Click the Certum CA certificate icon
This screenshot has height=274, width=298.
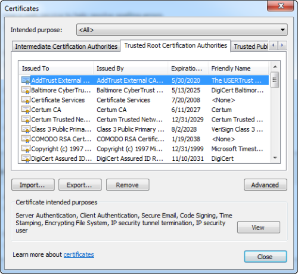pyautogui.click(x=26, y=110)
